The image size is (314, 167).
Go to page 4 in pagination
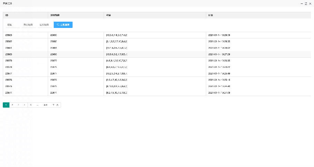pyautogui.click(x=24, y=105)
